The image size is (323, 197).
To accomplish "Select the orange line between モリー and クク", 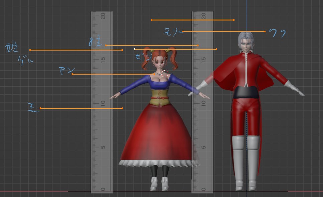I will click(x=224, y=31).
